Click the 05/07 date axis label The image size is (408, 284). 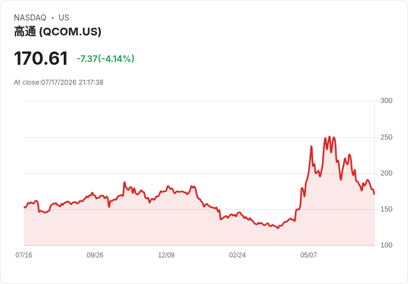click(x=309, y=255)
